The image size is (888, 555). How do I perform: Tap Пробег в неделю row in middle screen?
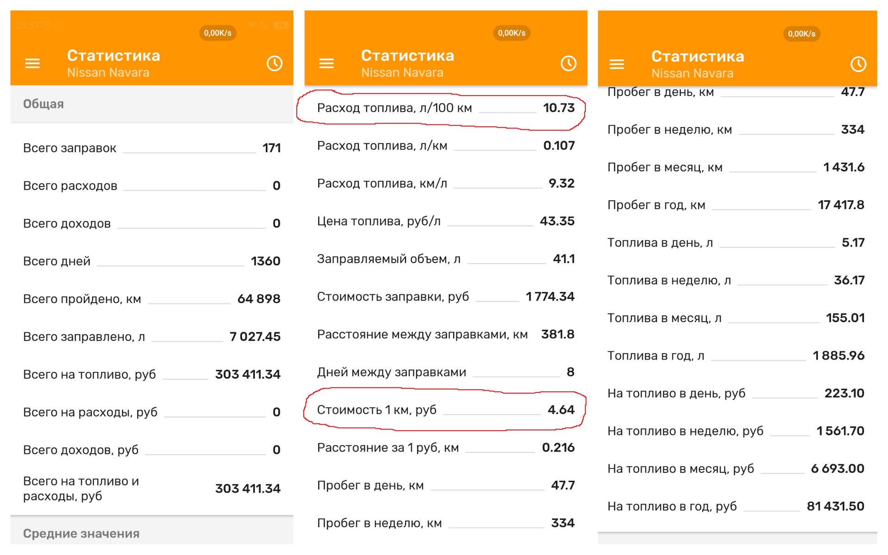point(446,523)
